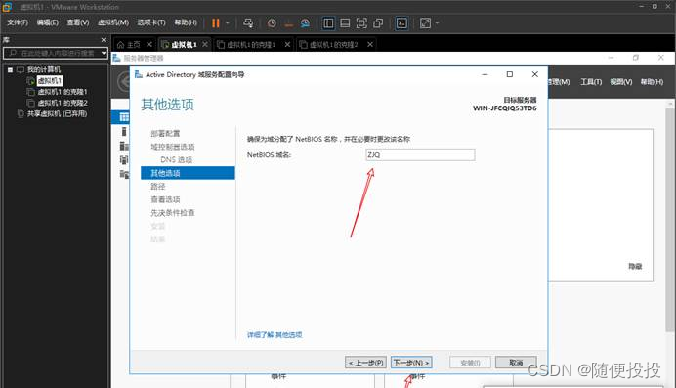
Task: Open the 选项卡(T) menu
Action: point(151,22)
